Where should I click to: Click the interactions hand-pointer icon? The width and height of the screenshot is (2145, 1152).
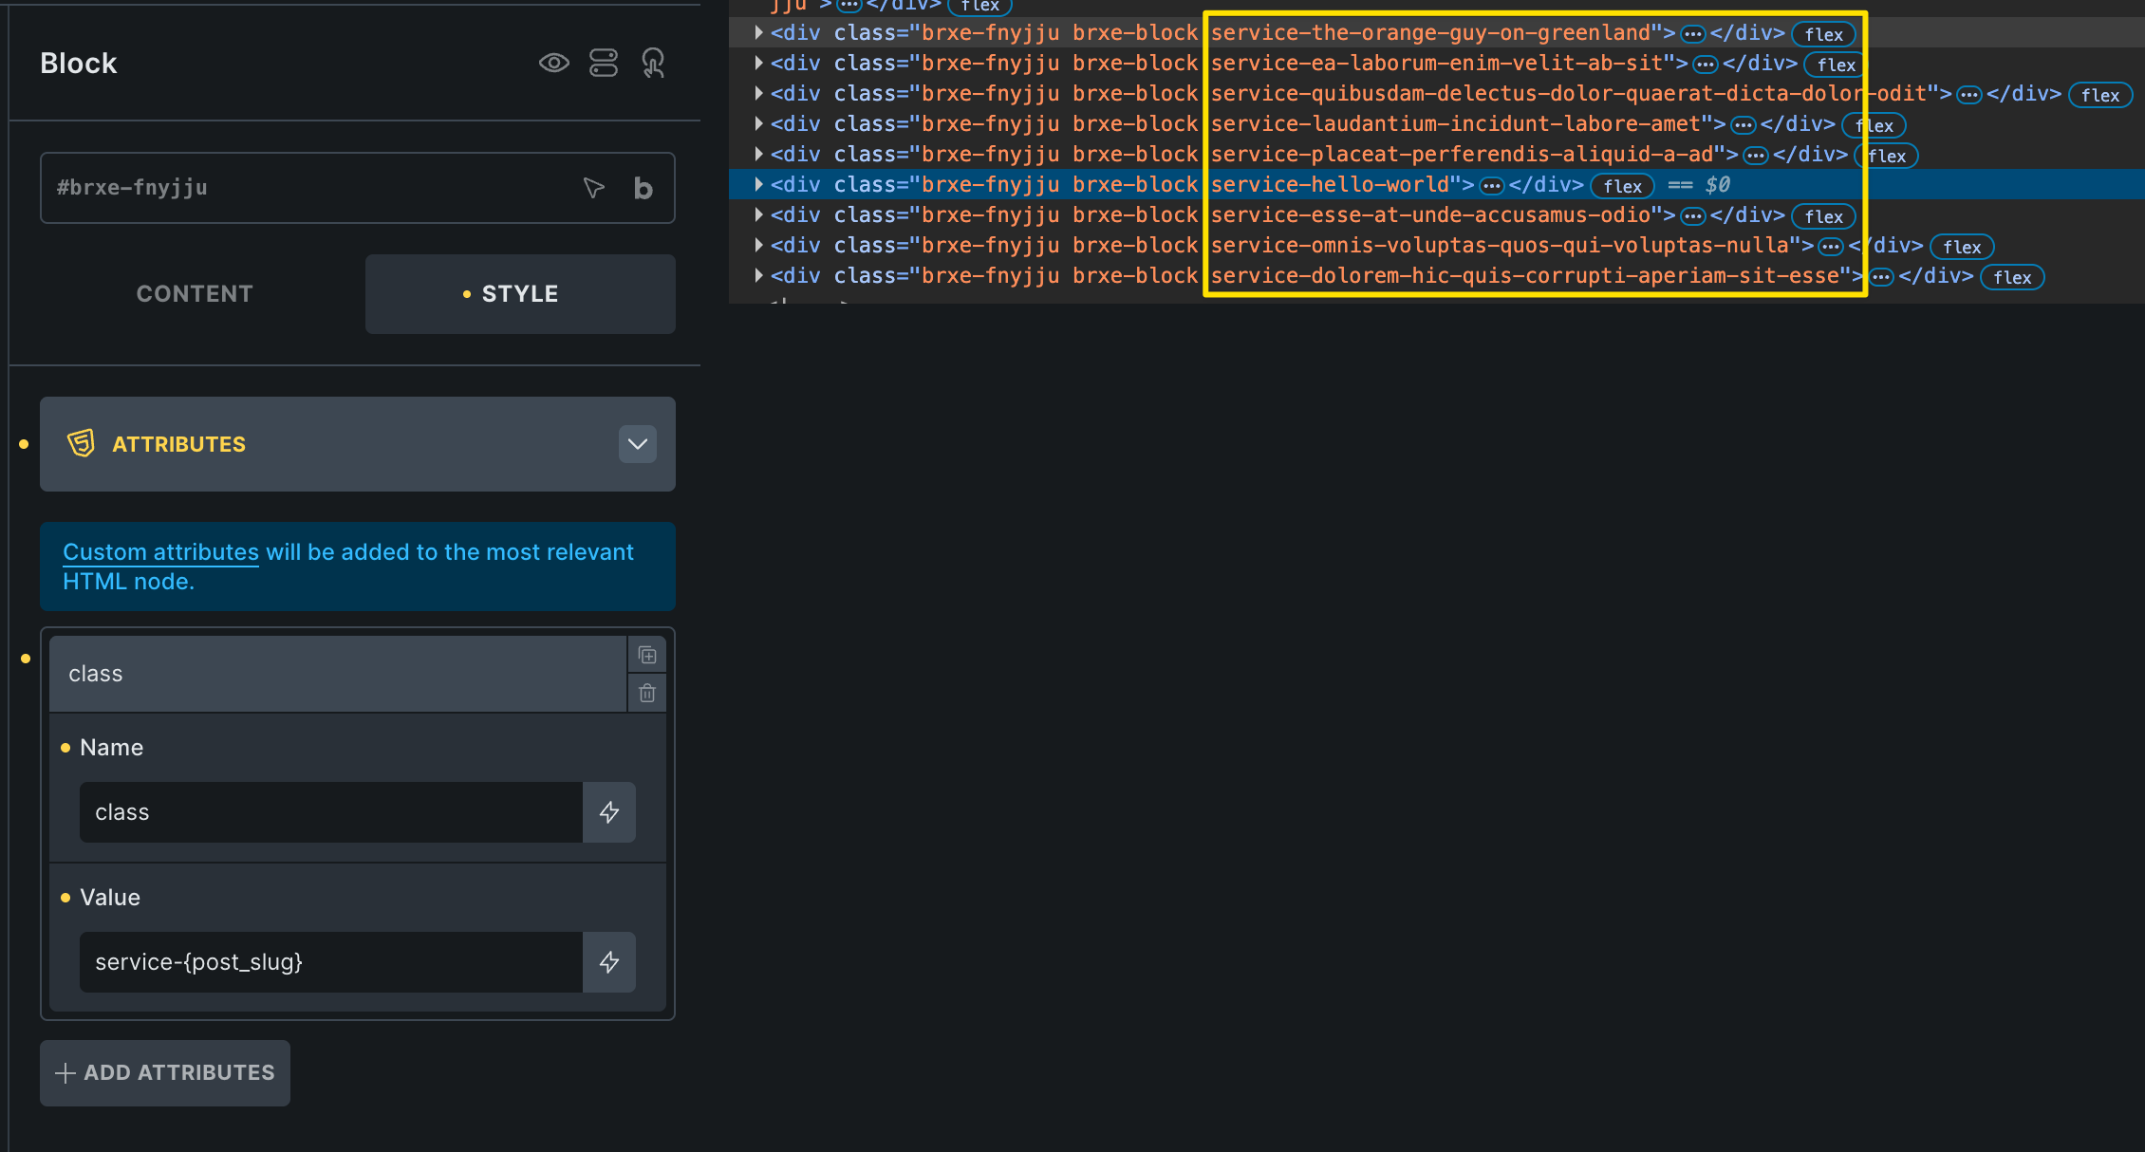(x=653, y=64)
